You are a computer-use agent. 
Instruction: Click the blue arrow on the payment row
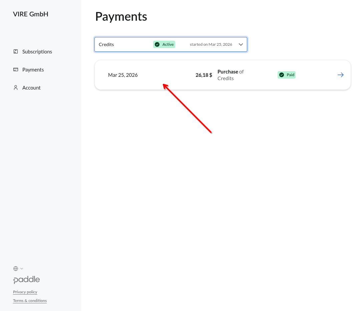pos(340,75)
